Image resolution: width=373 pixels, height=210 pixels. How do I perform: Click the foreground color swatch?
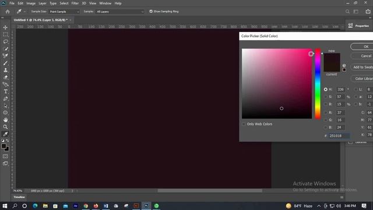(3, 146)
